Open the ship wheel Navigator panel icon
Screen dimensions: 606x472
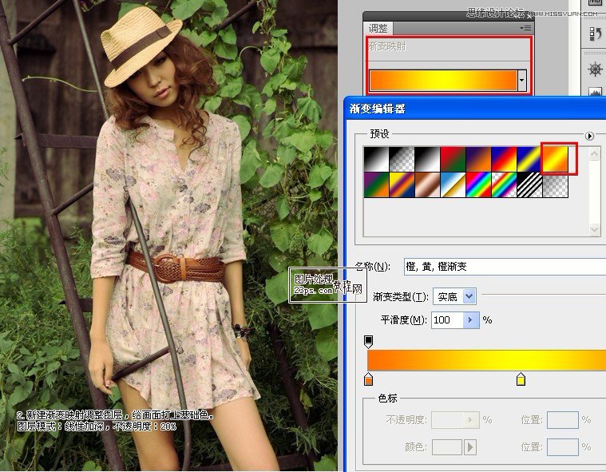[595, 70]
